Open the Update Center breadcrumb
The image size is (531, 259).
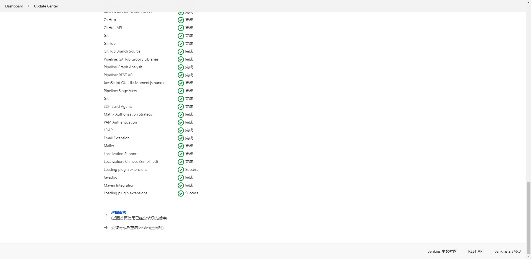pos(46,6)
